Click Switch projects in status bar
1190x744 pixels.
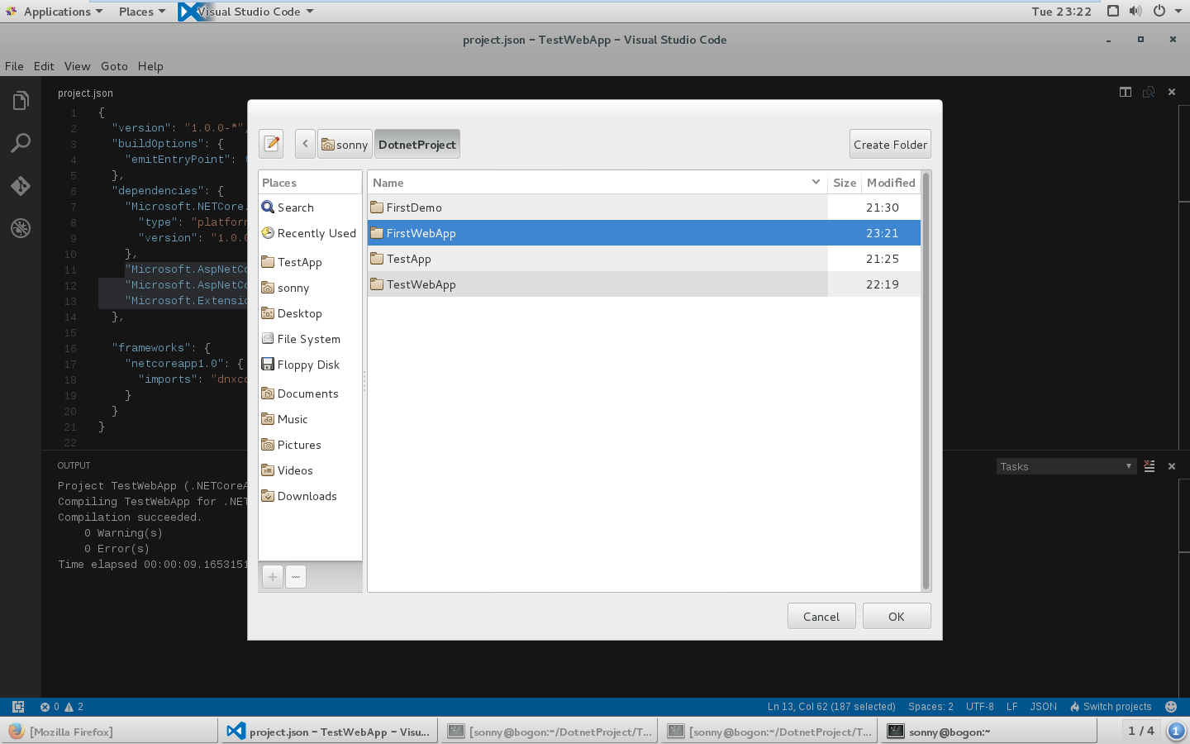click(x=1111, y=707)
